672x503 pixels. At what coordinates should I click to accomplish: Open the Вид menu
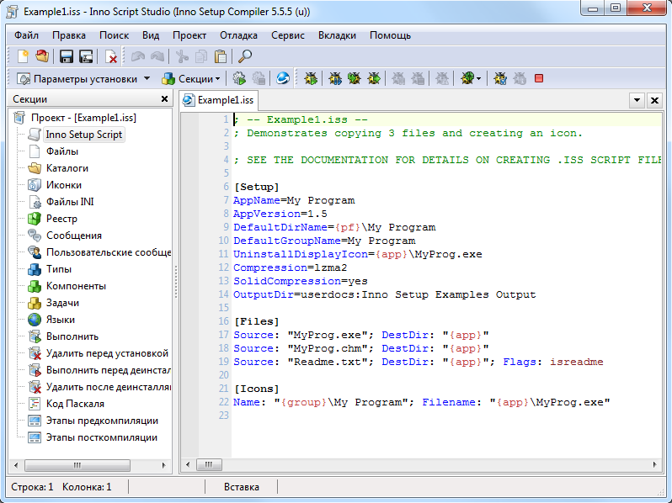(151, 35)
